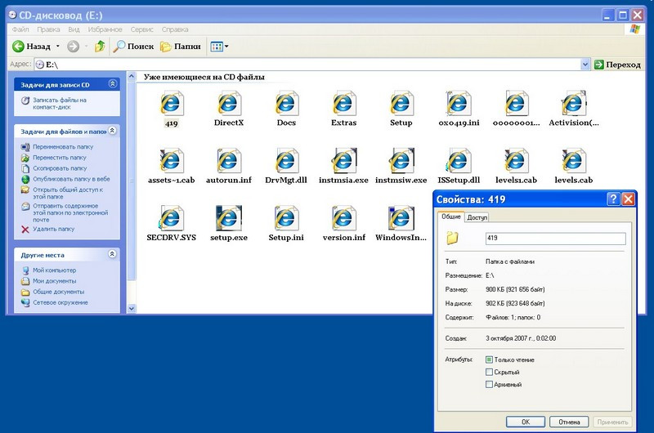Open Мой компьютер from Other places
The image size is (654, 433).
click(x=54, y=270)
